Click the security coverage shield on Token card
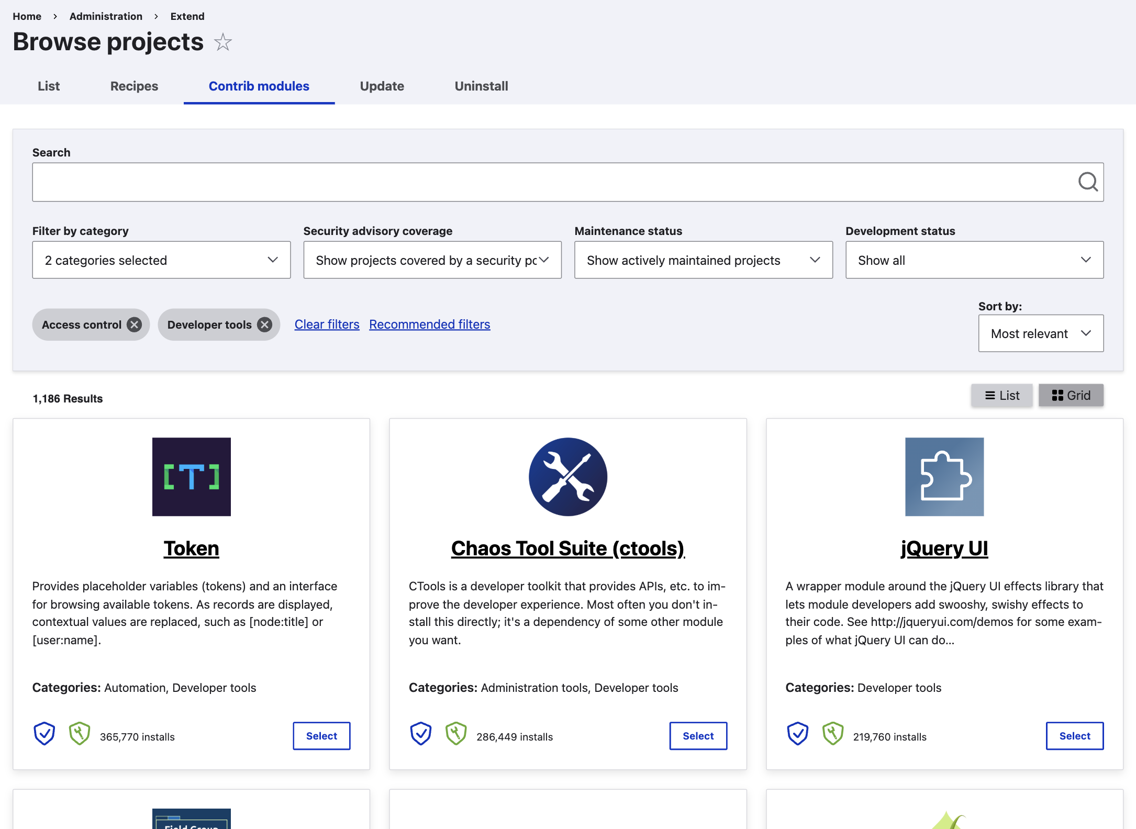The width and height of the screenshot is (1136, 829). click(44, 733)
